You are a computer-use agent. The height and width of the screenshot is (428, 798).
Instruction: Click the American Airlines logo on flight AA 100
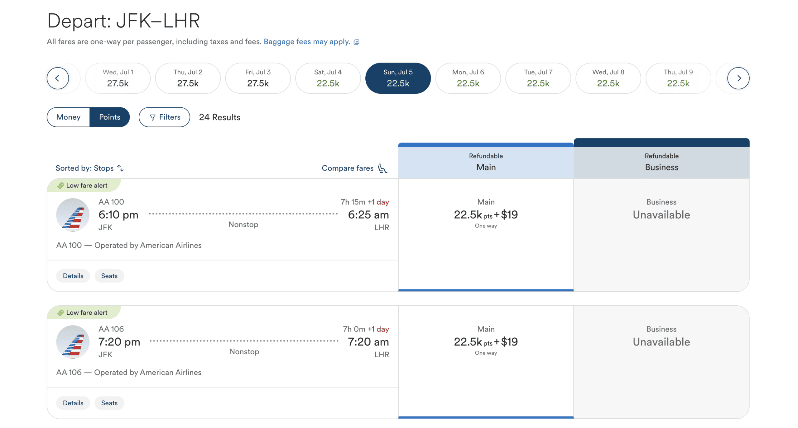point(73,215)
